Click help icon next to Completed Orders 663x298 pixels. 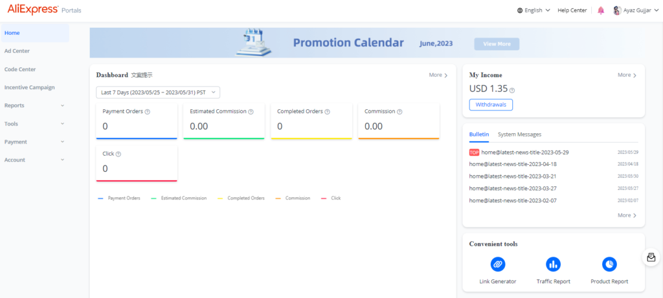pyautogui.click(x=327, y=112)
